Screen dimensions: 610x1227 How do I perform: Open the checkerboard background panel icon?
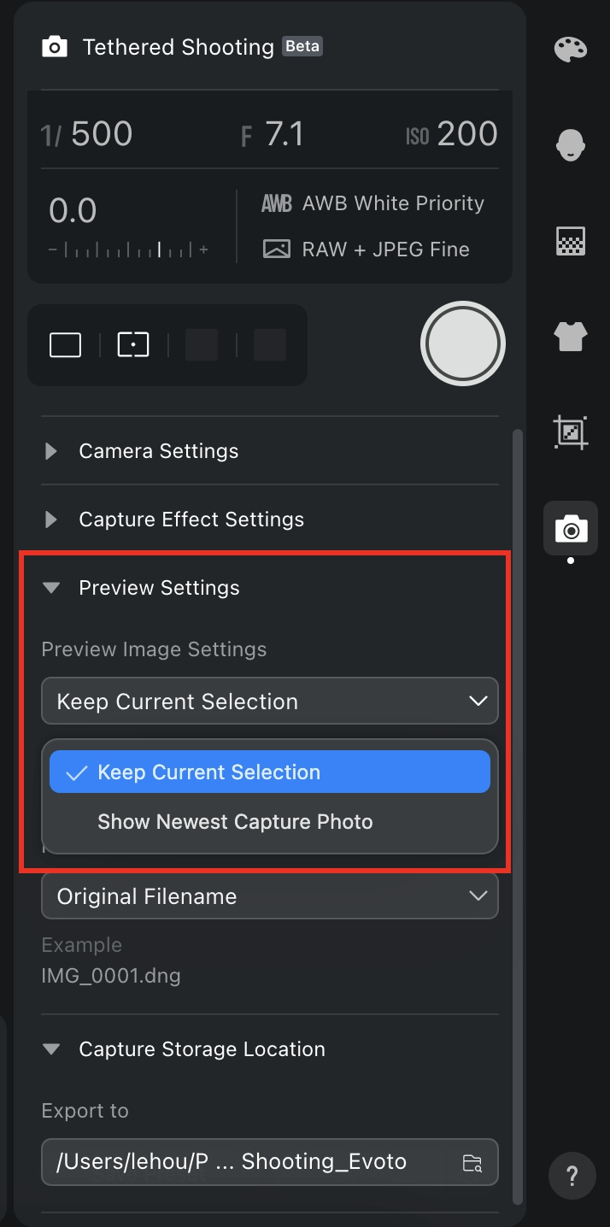click(x=571, y=242)
